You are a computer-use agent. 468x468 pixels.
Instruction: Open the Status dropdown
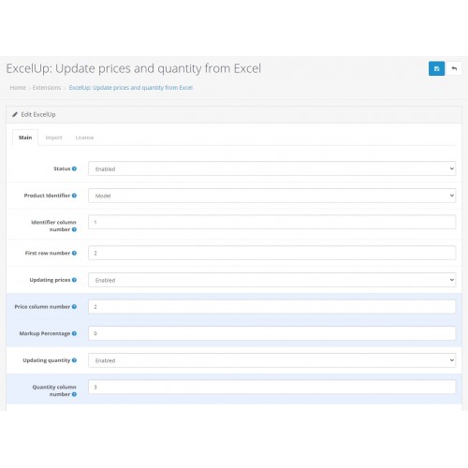click(x=271, y=168)
